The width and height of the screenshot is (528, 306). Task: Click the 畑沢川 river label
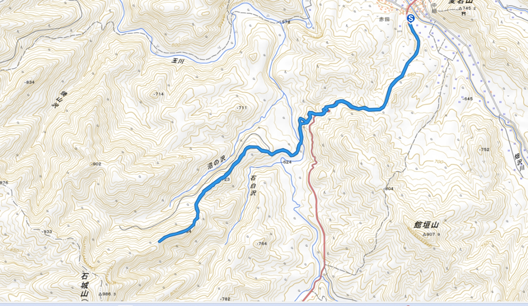point(520,162)
